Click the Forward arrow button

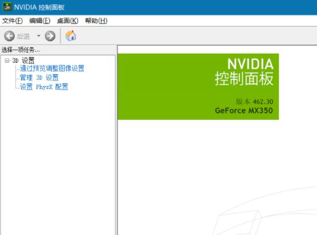(50, 36)
